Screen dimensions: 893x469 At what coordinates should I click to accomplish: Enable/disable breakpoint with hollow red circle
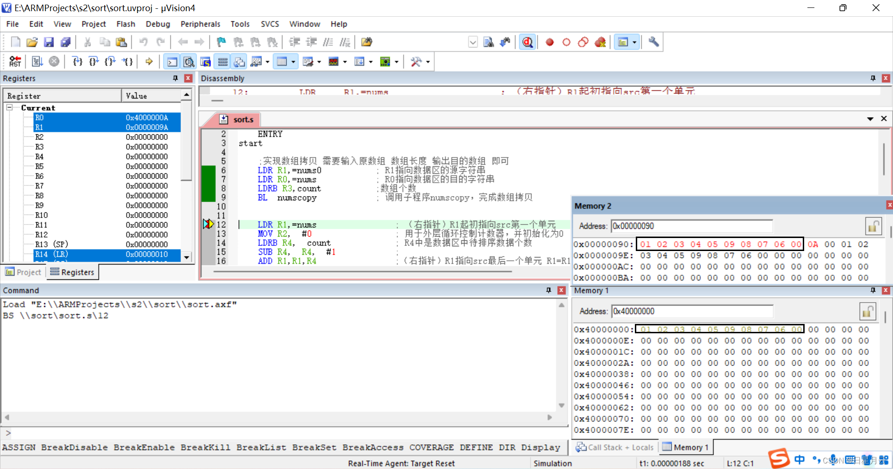pyautogui.click(x=566, y=42)
